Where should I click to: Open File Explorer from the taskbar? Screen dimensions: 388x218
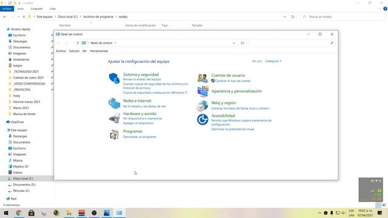point(69,213)
